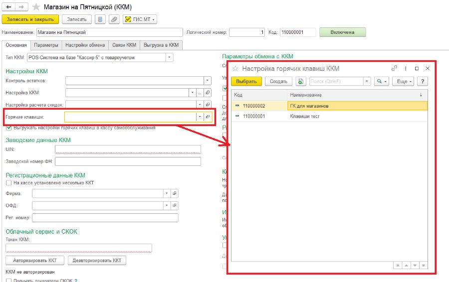Click the copy-create green document icon
The width and height of the screenshot is (449, 282).
301,81
